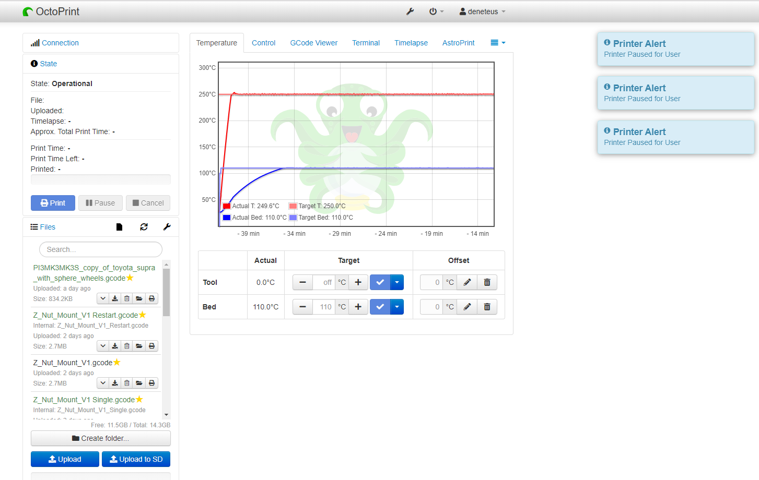
Task: Load and print Z_Nut_Mount_V1.gcode
Action: click(x=151, y=383)
